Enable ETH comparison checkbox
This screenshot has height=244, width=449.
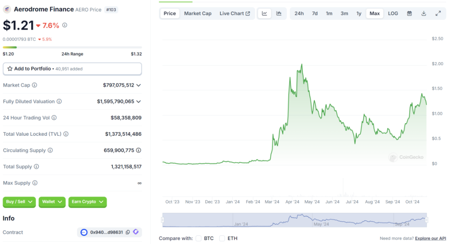tap(222, 238)
